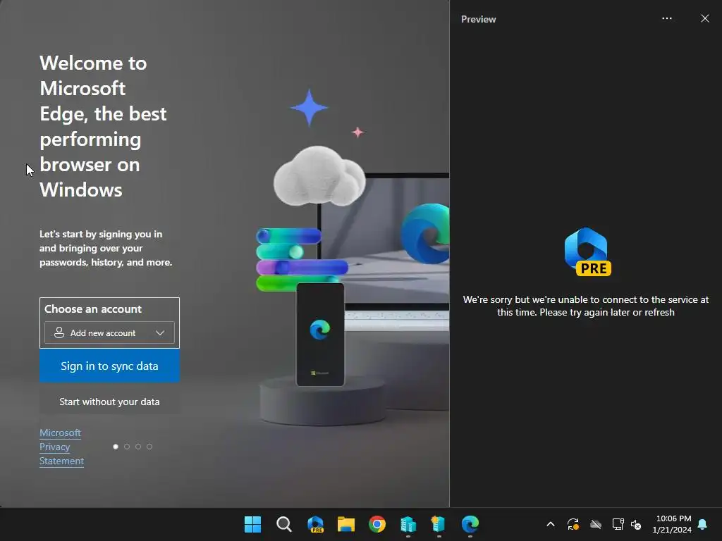
Task: Open the Windows Start menu
Action: click(252, 524)
